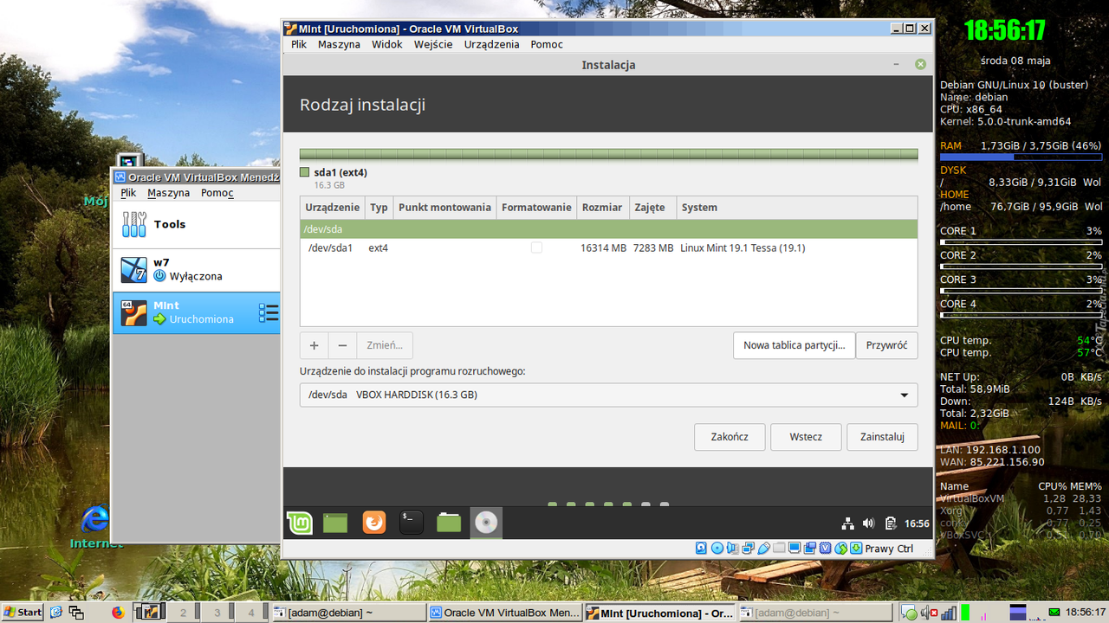Viewport: 1109px width, 623px height.
Task: Open the Pomoc menu in VirtualBox Manager window
Action: [217, 193]
